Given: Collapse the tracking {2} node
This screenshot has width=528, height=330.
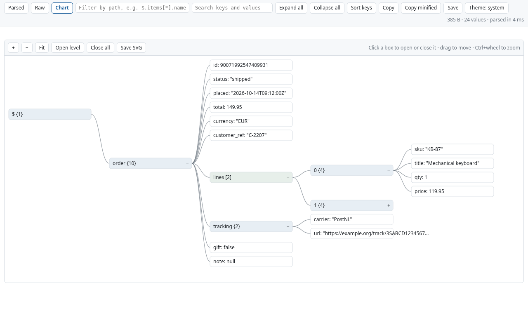Looking at the screenshot, I should coord(288,226).
